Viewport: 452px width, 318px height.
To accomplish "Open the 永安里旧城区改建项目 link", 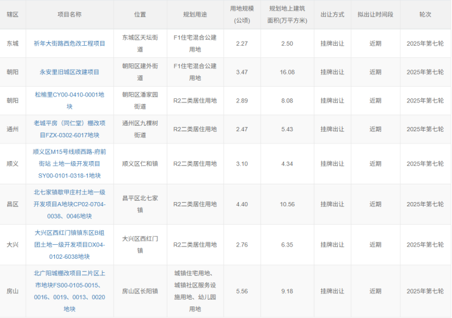I will [x=70, y=72].
